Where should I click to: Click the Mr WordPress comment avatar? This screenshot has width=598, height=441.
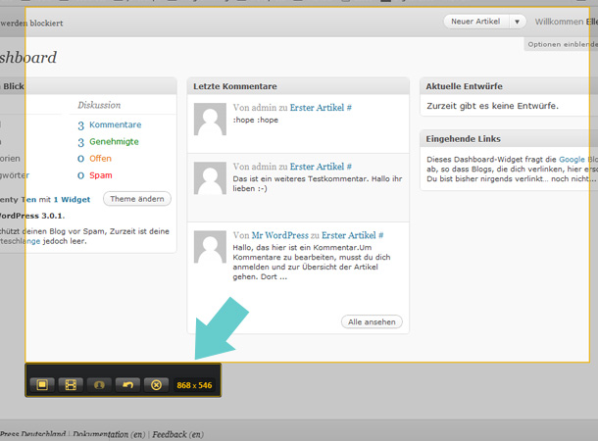pos(210,247)
